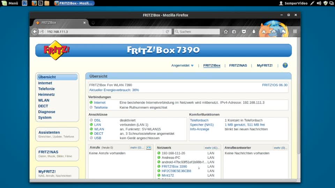Open the Telefonbuch link
Viewport: 335px width, 188px height.
[x=199, y=120]
